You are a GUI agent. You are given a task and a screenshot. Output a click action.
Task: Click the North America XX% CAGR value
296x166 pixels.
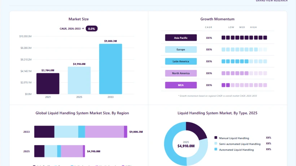[209, 73]
